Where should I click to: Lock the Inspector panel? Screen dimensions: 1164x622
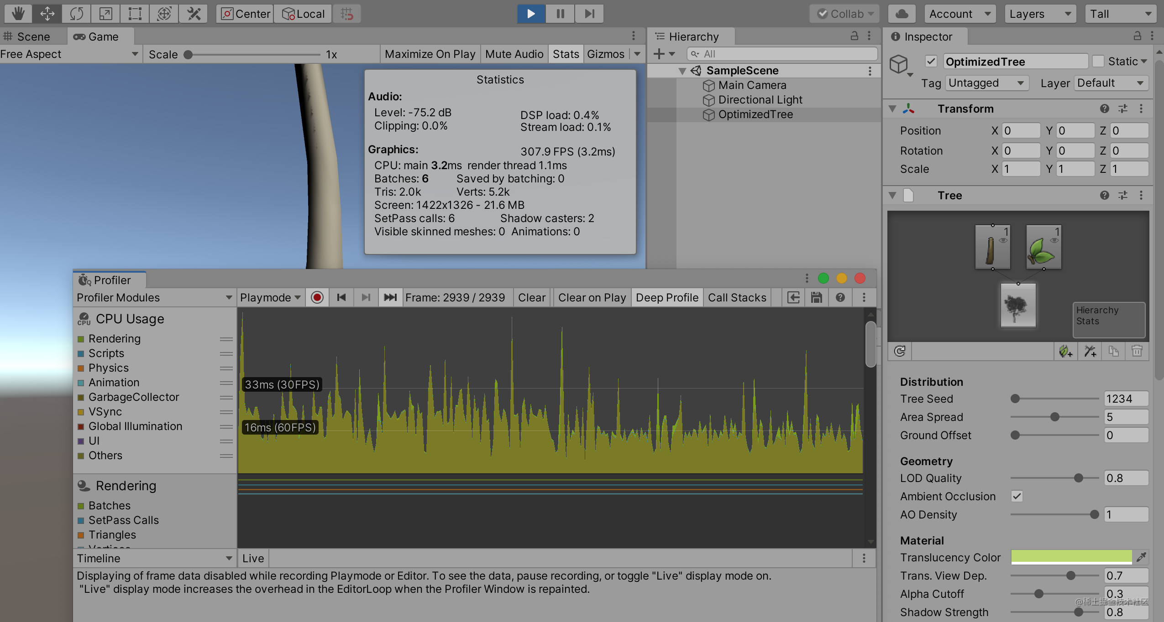click(1137, 36)
